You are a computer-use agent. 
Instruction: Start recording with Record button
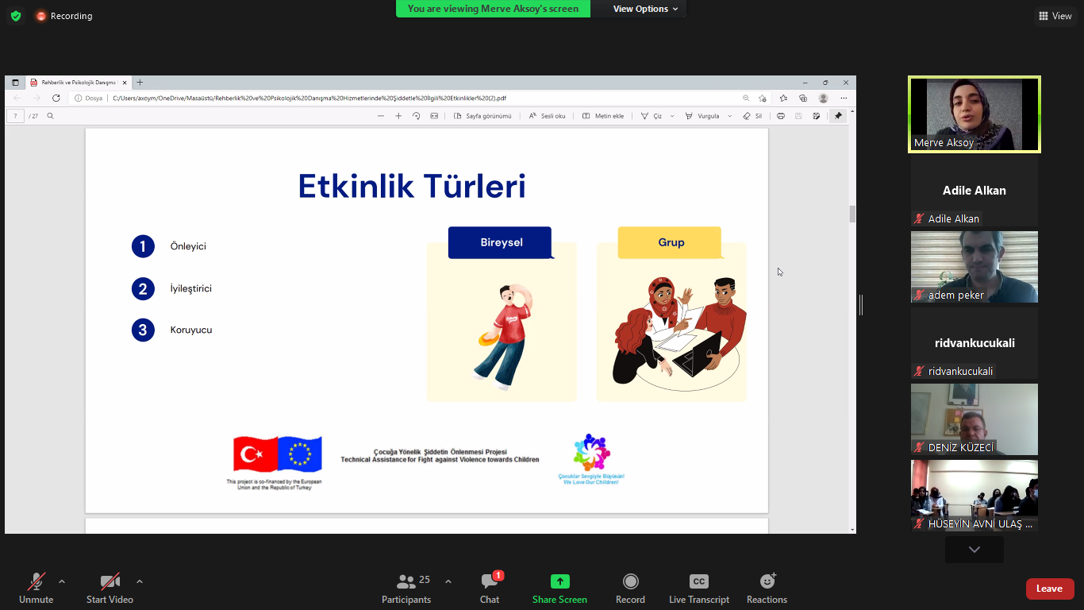pyautogui.click(x=630, y=582)
